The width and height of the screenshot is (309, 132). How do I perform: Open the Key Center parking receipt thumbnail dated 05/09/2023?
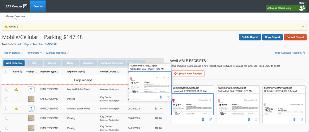[31, 118]
